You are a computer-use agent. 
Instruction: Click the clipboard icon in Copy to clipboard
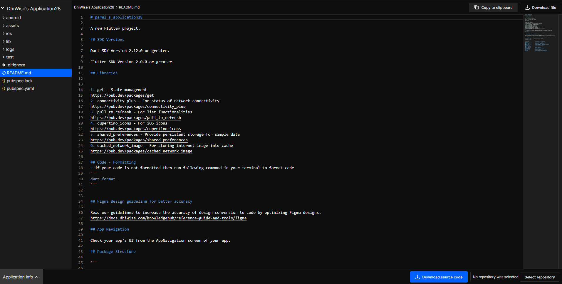[477, 8]
